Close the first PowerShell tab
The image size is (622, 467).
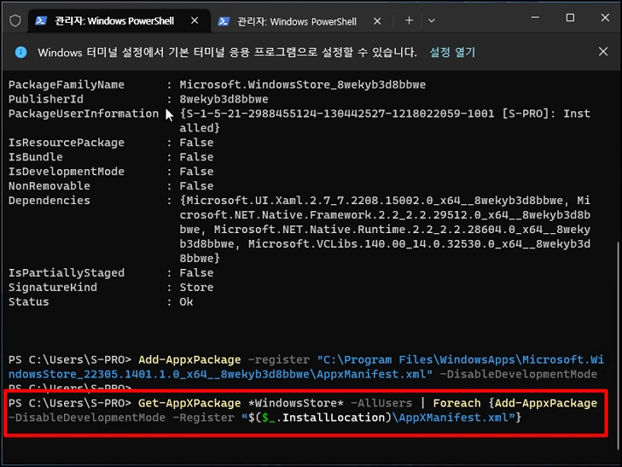194,21
